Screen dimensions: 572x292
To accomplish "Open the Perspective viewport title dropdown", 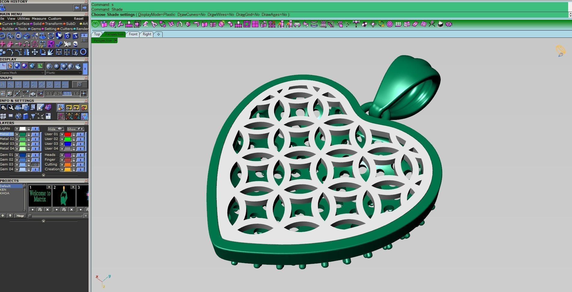I will tap(116, 40).
